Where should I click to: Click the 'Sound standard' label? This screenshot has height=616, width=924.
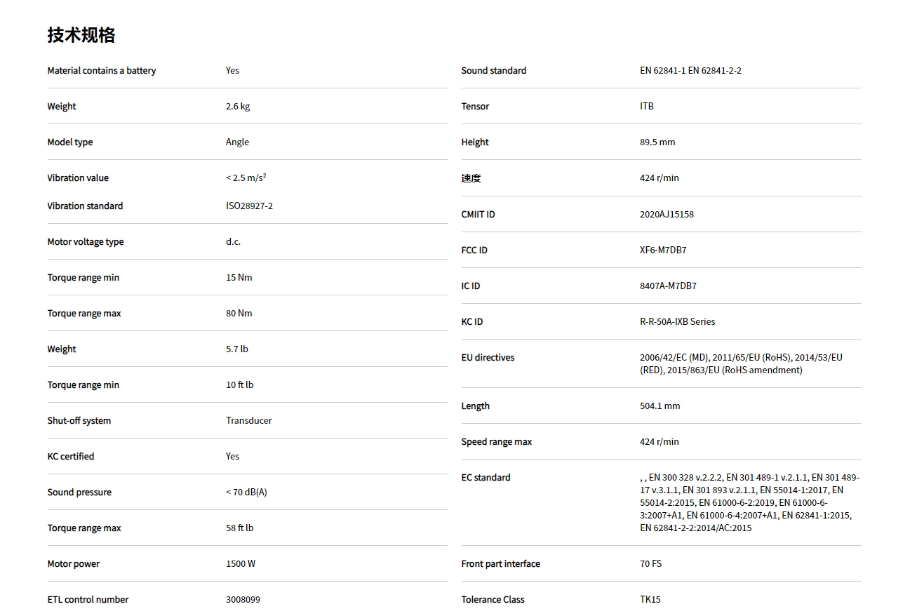pos(494,70)
